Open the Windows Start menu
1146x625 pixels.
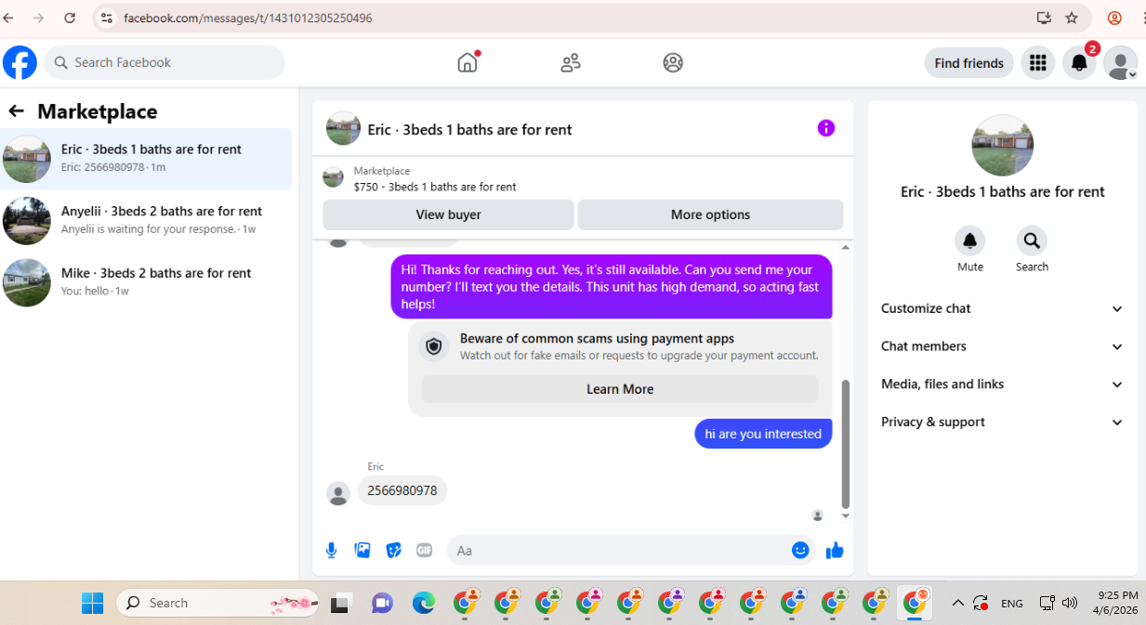pyautogui.click(x=93, y=603)
